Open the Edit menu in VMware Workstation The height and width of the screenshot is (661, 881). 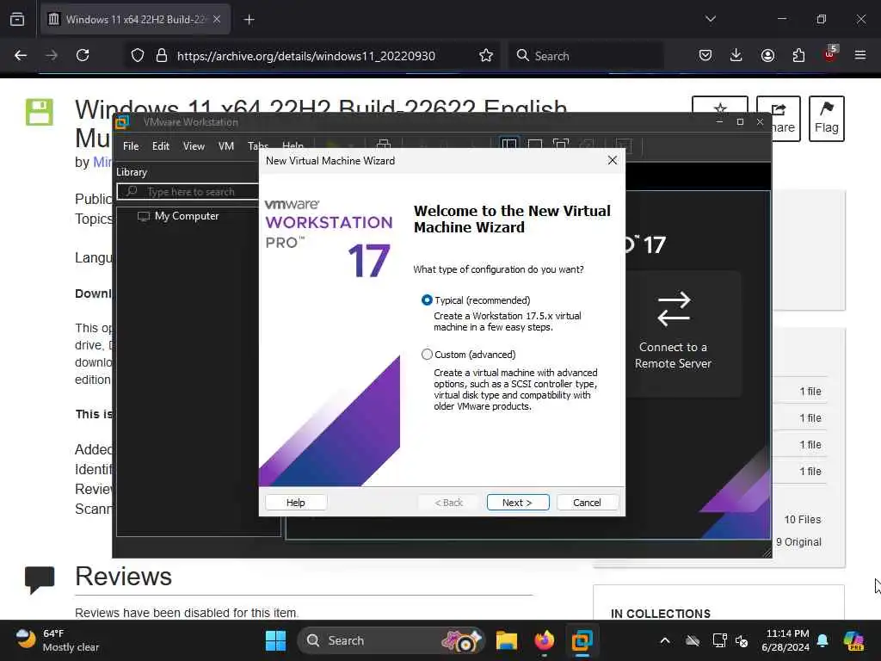point(161,146)
